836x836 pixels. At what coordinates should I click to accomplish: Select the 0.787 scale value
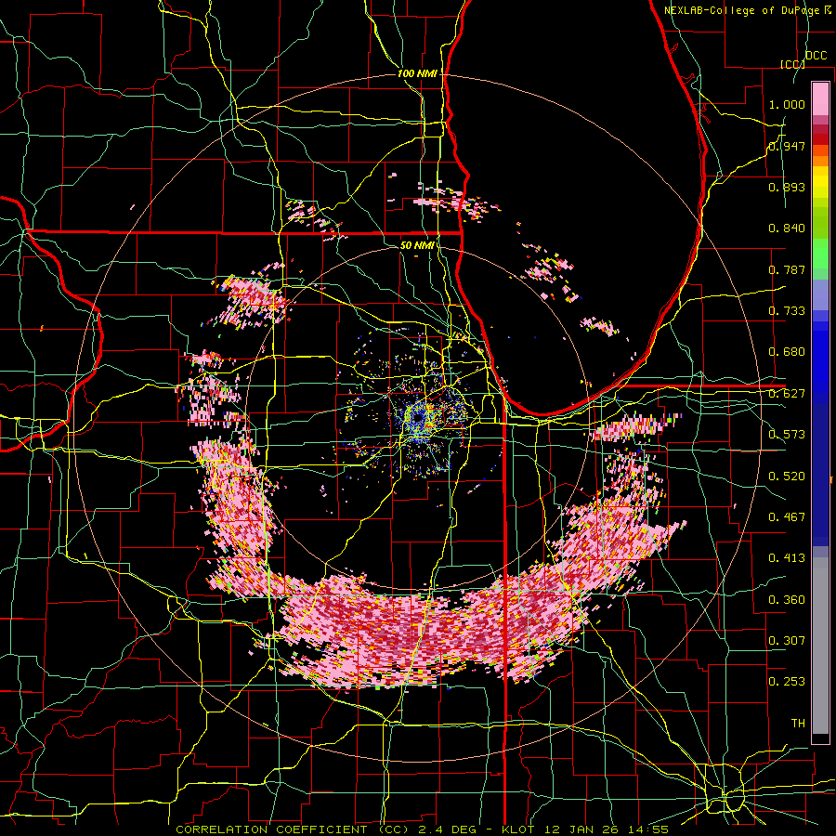click(787, 269)
